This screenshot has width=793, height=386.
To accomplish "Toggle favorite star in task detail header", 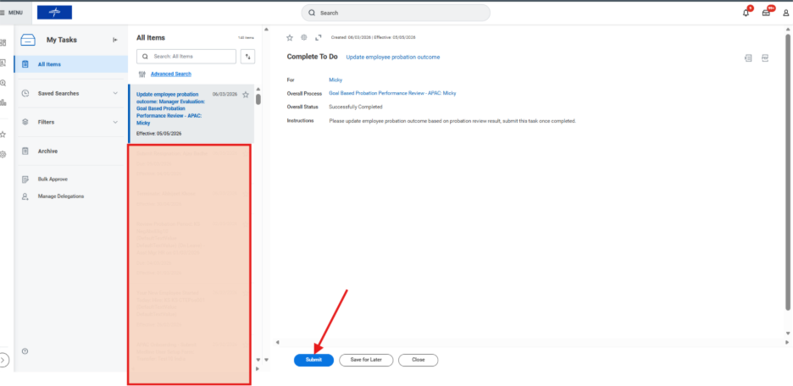I will tap(290, 37).
